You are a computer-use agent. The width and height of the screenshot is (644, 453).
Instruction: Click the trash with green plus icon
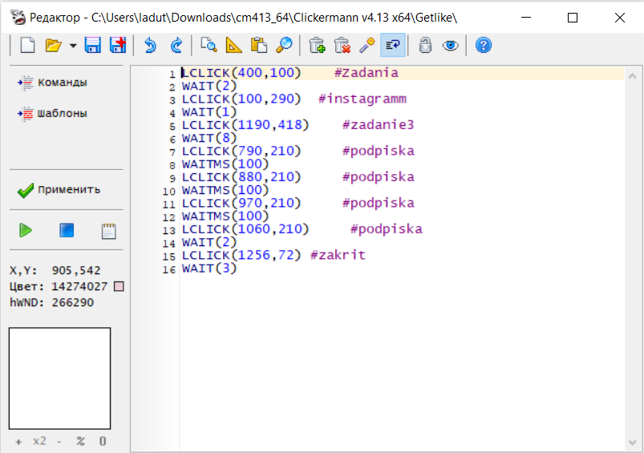point(317,45)
